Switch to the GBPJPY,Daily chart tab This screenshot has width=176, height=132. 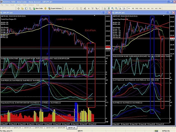coord(6,128)
